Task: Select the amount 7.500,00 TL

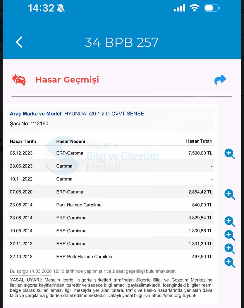Action: pyautogui.click(x=200, y=153)
